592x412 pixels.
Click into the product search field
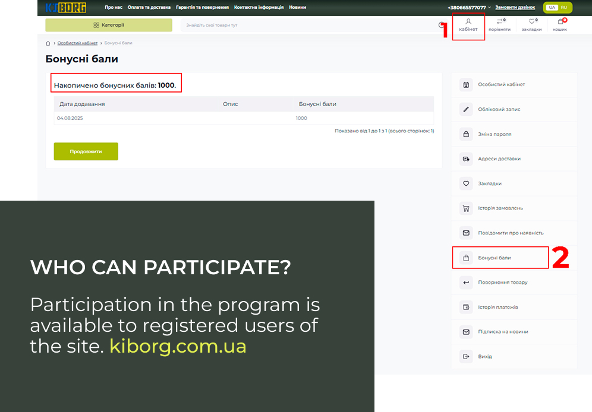click(x=309, y=25)
